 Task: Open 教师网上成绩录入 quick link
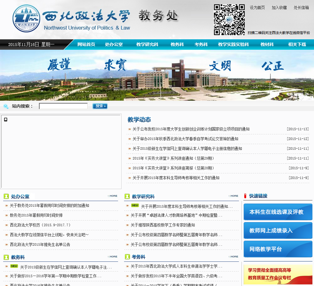(x=278, y=230)
